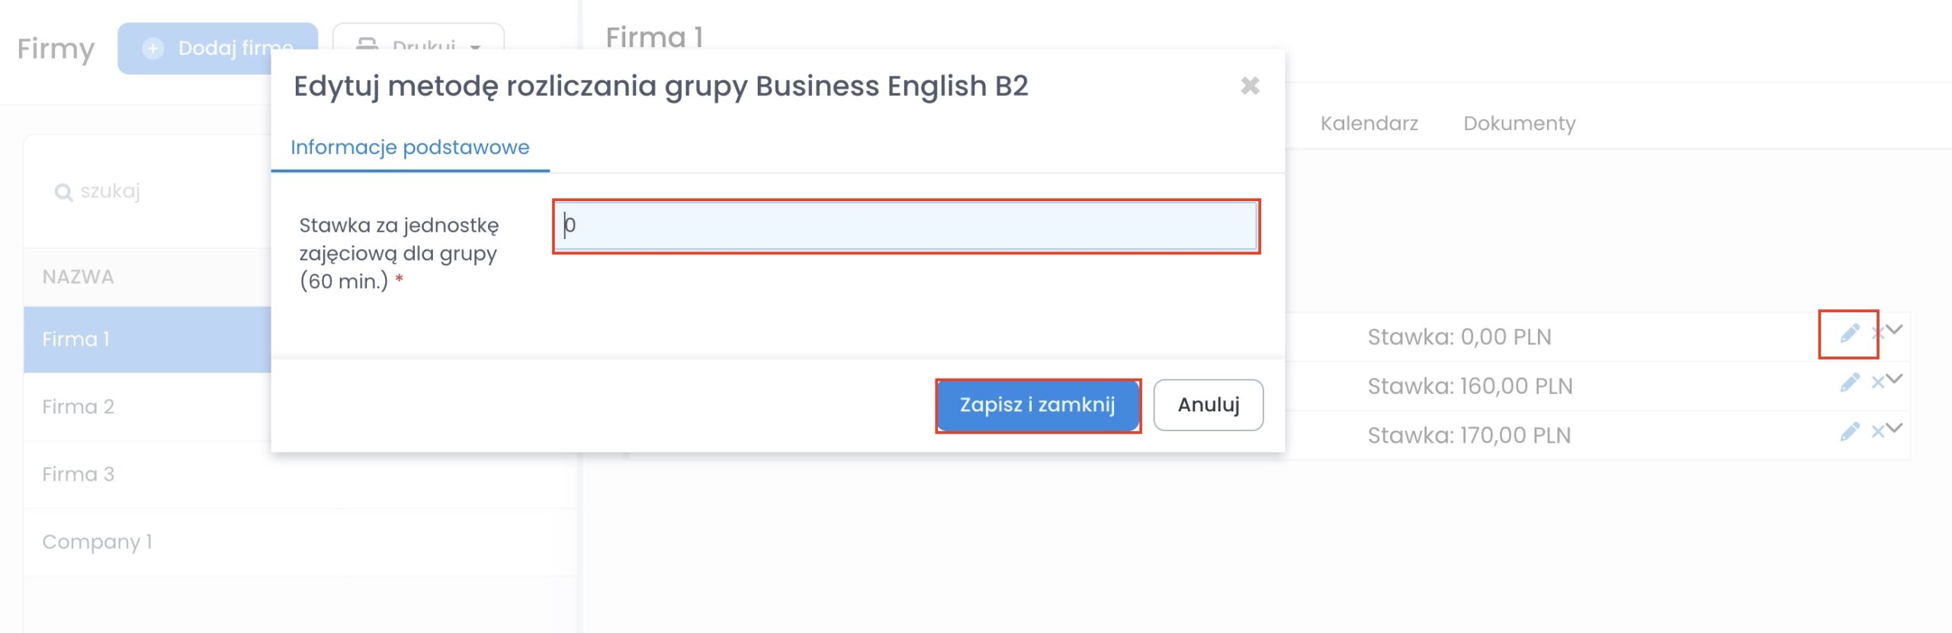The height and width of the screenshot is (633, 1952).
Task: Focus the group rate input field
Action: coord(906,225)
